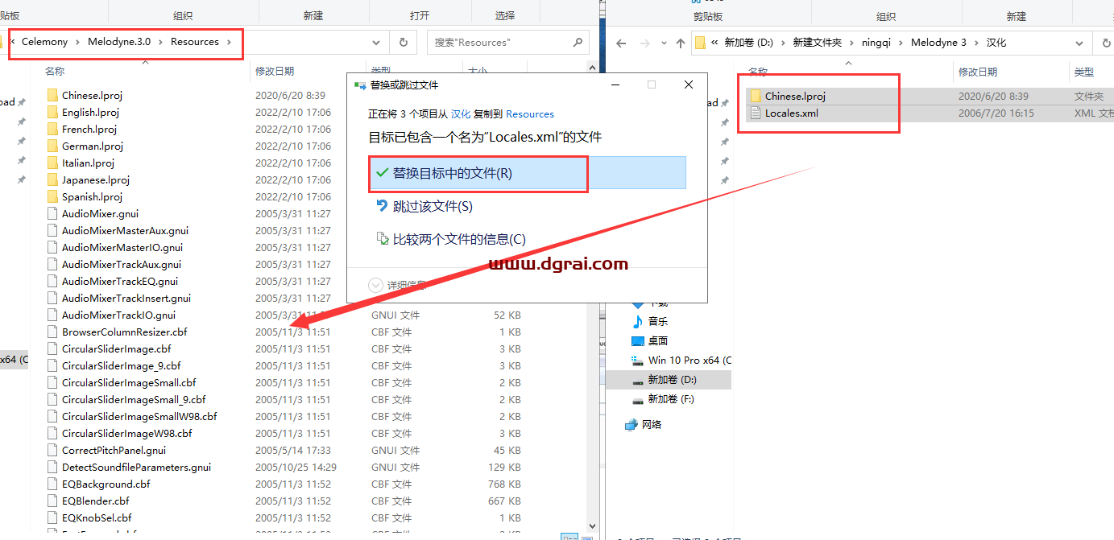Open the recent locations dropdown in 汉化 window
Screen dimensions: 1114x540
coord(662,43)
